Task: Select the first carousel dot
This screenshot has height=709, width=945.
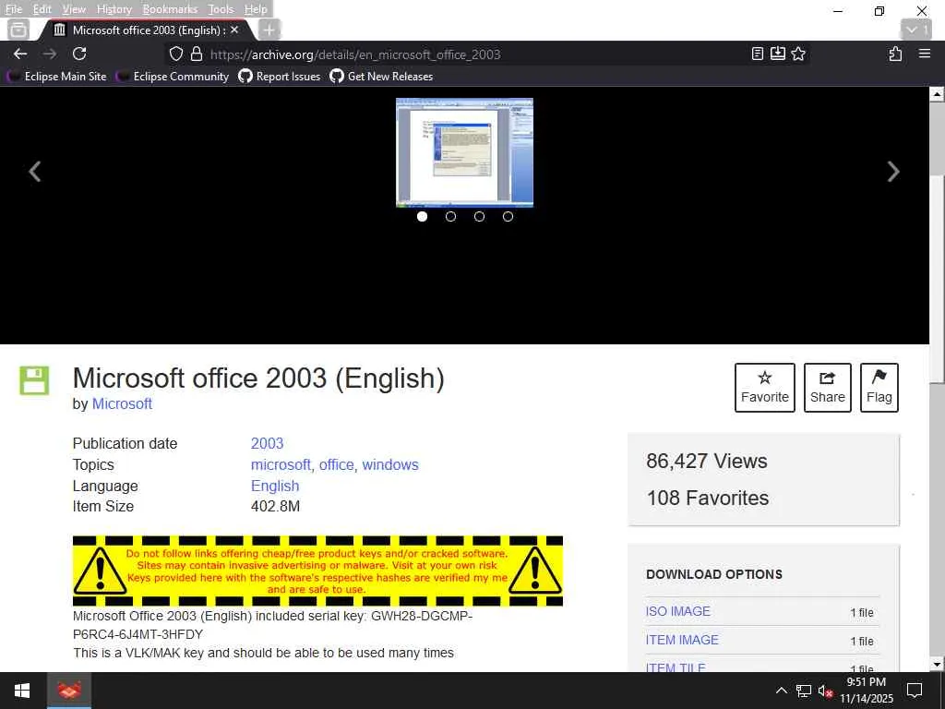Action: pos(422,216)
